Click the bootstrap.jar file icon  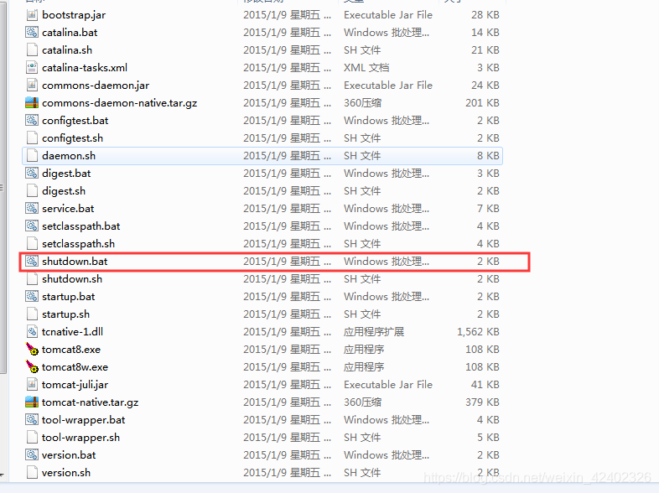click(x=32, y=15)
